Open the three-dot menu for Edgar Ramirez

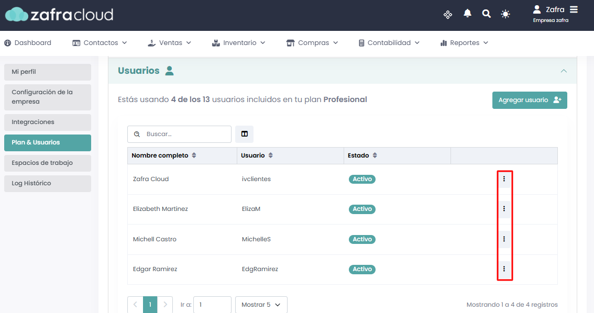point(504,269)
